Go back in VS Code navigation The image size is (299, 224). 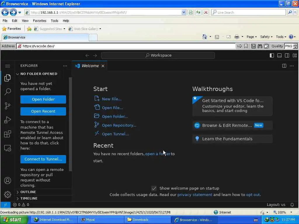(87, 55)
